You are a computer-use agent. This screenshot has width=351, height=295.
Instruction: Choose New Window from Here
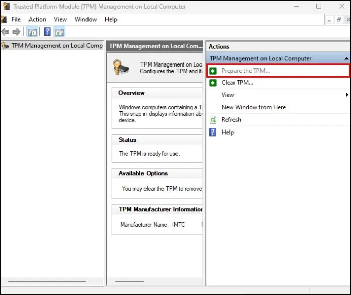pos(254,107)
